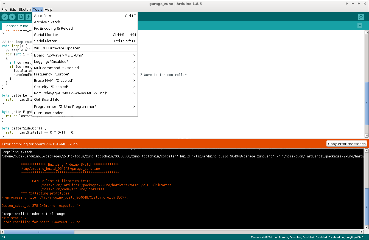The height and width of the screenshot is (240, 369).
Task: Close the open Tools menu
Action: [x=38, y=9]
